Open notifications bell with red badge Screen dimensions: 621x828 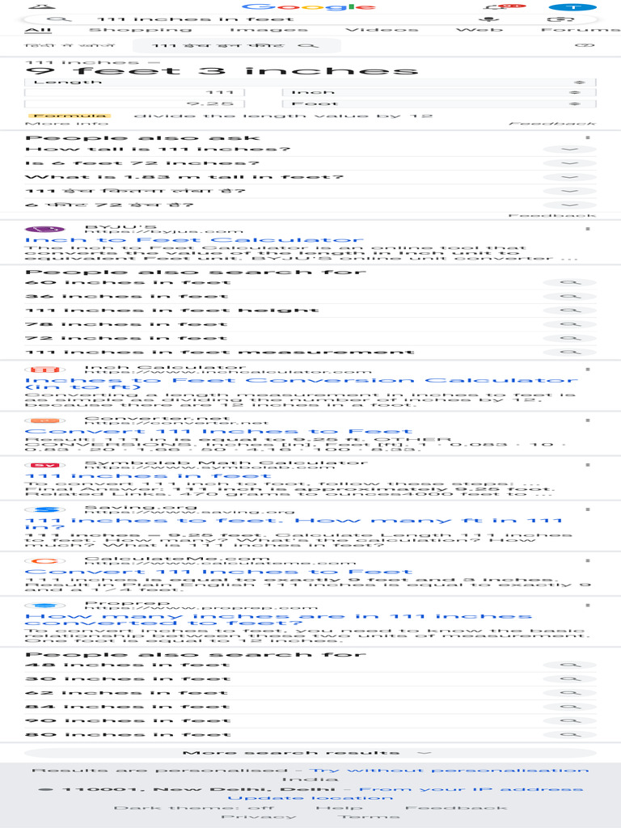pyautogui.click(x=505, y=6)
